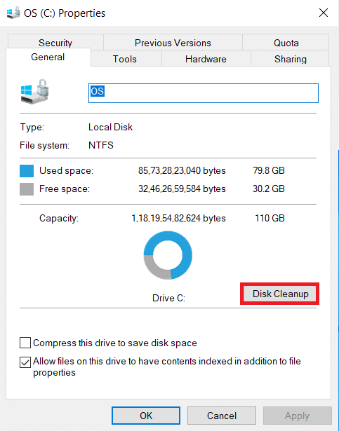Image resolution: width=339 pixels, height=431 pixels.
Task: Enable Compress this drive checkbox
Action: click(25, 343)
